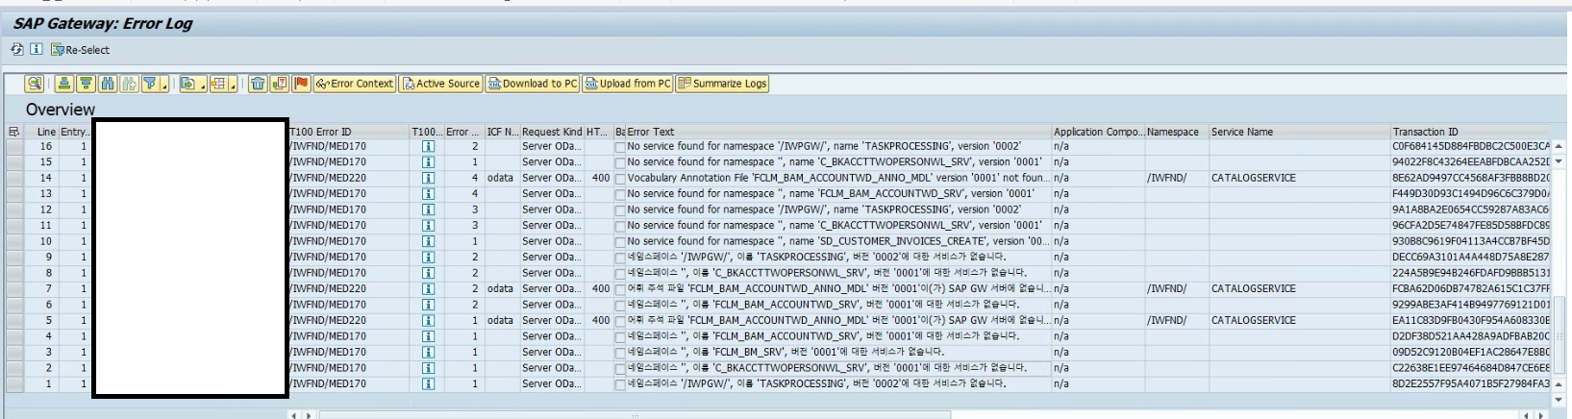Viewport: 1572px width, 419px height.
Task: Click the transaction ID starting with C0F684145D884
Action: click(1470, 146)
